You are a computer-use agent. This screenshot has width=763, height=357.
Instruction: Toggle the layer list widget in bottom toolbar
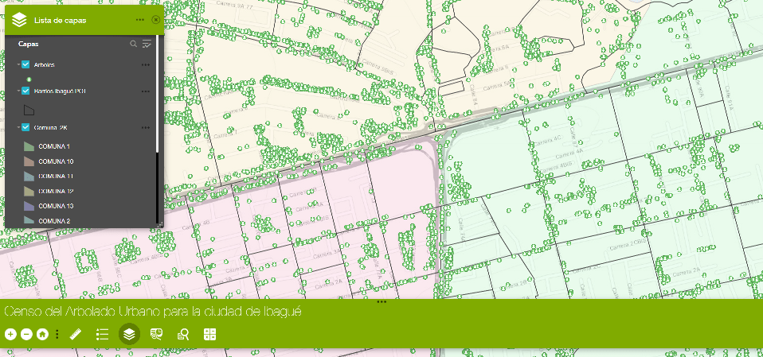coord(129,335)
